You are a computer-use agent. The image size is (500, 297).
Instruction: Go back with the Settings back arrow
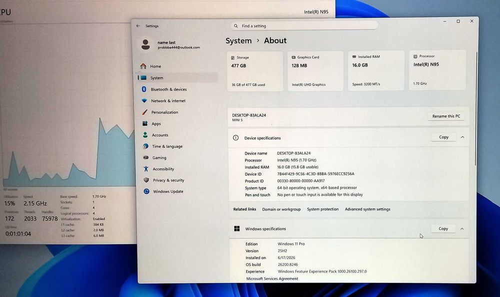click(138, 26)
